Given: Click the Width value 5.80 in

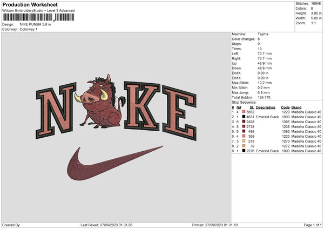Looking at the screenshot, I should (316, 18).
